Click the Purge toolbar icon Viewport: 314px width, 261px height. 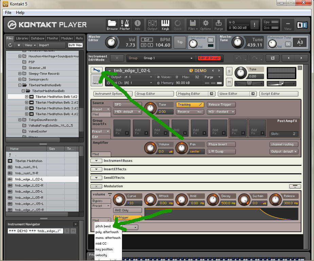coord(219,25)
